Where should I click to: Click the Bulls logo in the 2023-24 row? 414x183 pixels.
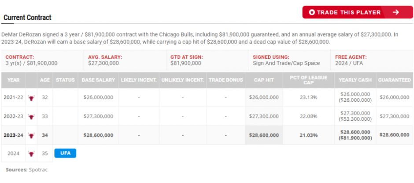(31, 135)
